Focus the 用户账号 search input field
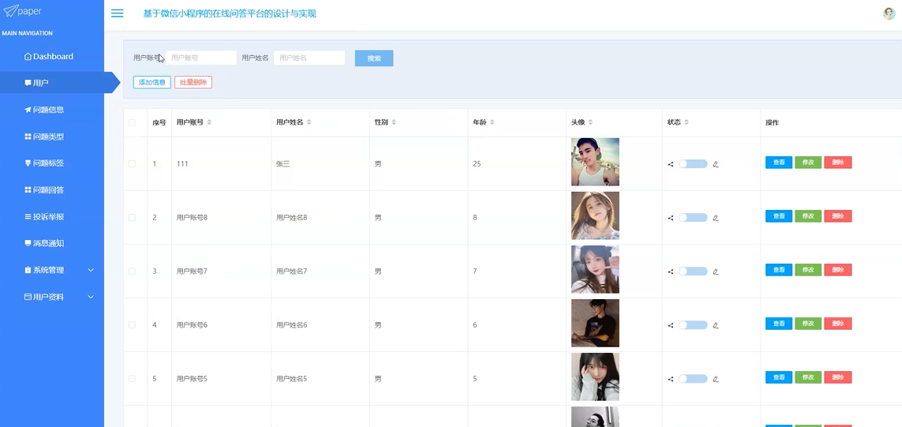This screenshot has height=427, width=902. pos(201,58)
